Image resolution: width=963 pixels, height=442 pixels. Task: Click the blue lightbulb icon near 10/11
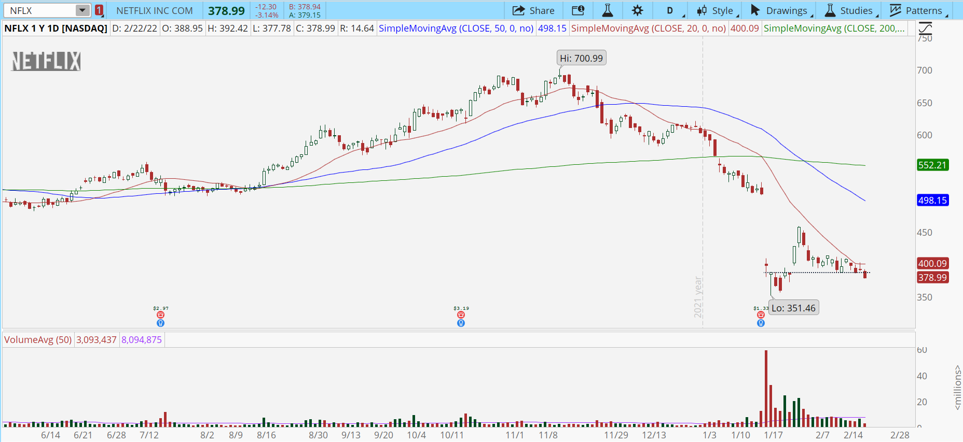pyautogui.click(x=461, y=323)
